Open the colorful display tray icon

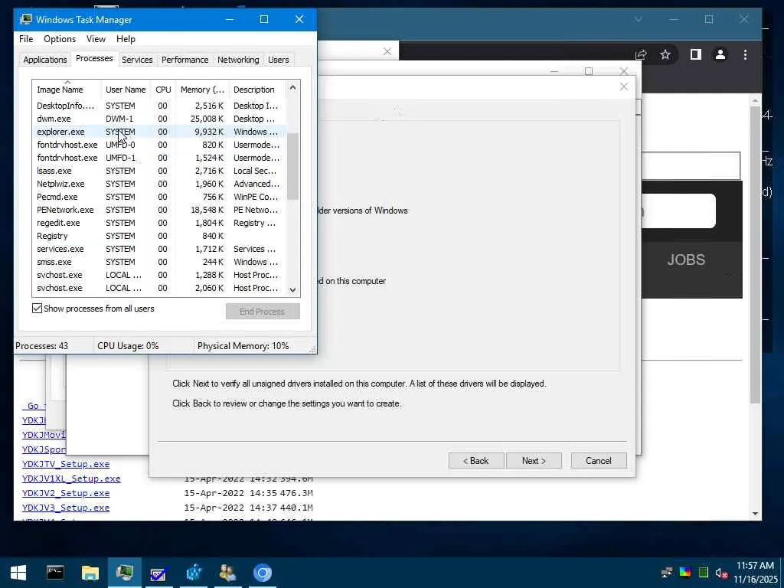pyautogui.click(x=685, y=573)
